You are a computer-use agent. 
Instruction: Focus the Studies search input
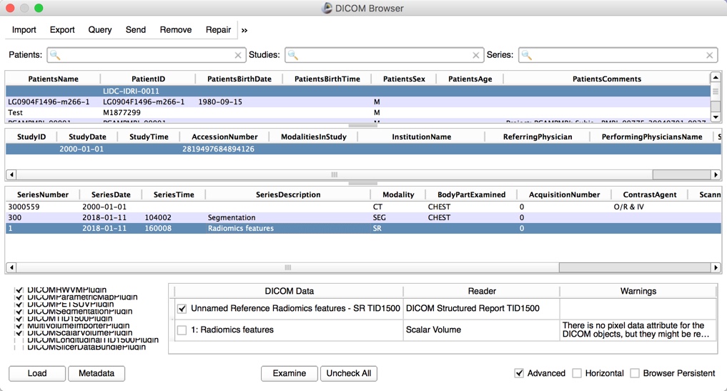click(384, 55)
